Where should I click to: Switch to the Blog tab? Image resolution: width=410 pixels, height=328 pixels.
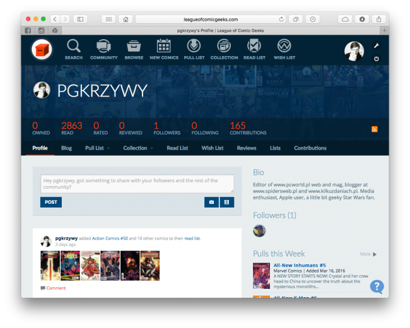pyautogui.click(x=66, y=148)
